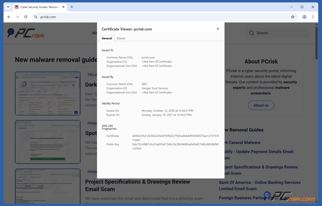322x206 pixels.
Task: Select the Public Key fingerprint value
Action: coord(175,146)
